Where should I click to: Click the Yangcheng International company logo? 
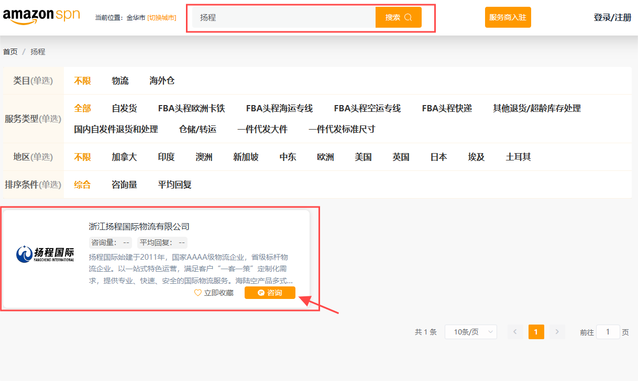(x=45, y=253)
